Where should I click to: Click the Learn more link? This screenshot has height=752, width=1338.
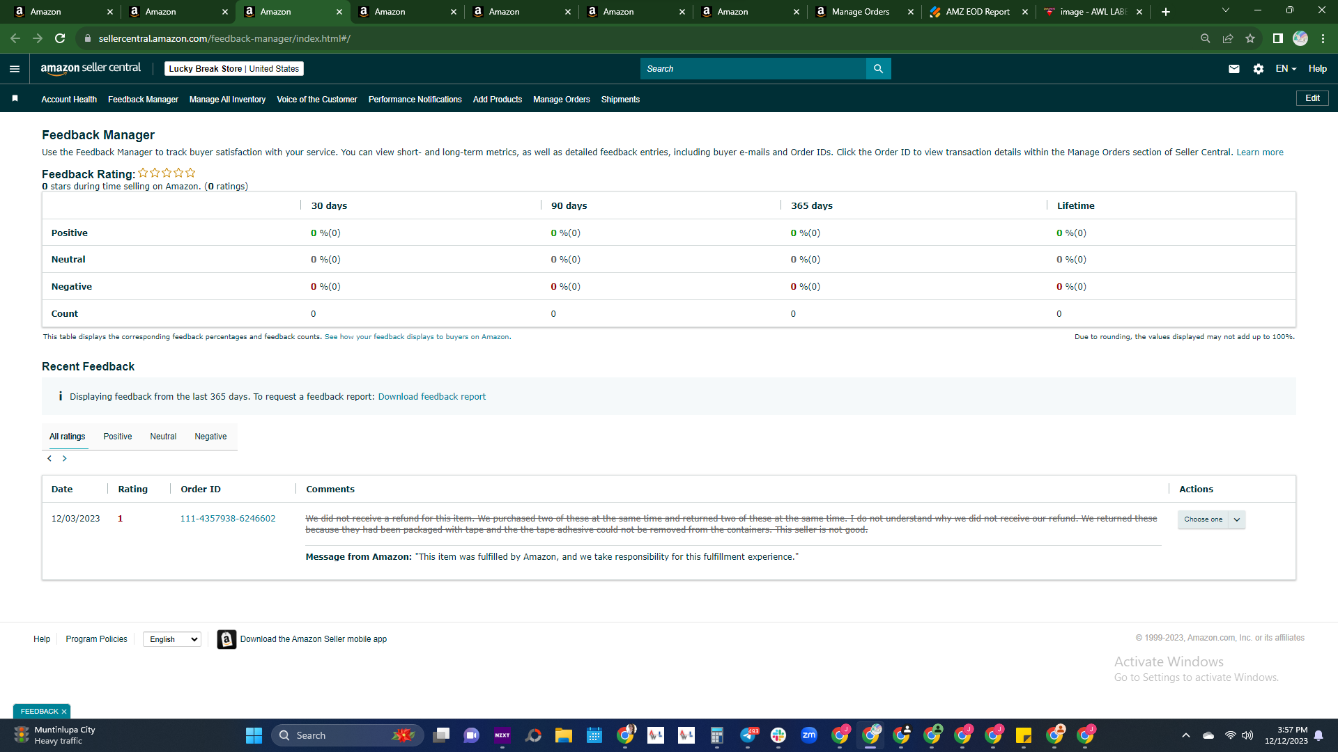click(x=1260, y=152)
